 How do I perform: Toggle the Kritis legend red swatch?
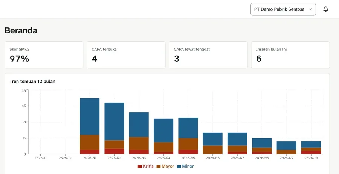tap(140, 166)
